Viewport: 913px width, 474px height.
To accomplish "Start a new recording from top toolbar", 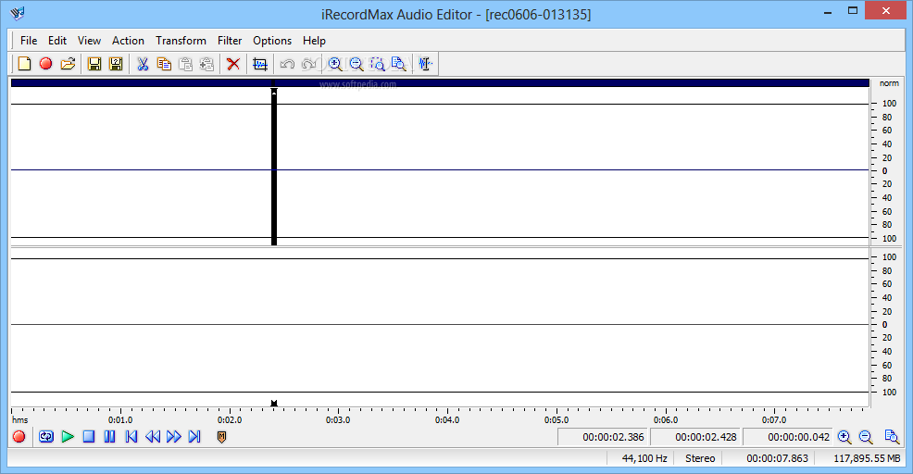I will (x=45, y=64).
